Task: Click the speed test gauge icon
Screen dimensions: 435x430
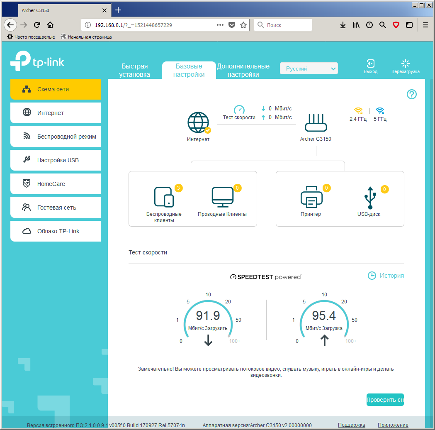Action: [x=239, y=110]
